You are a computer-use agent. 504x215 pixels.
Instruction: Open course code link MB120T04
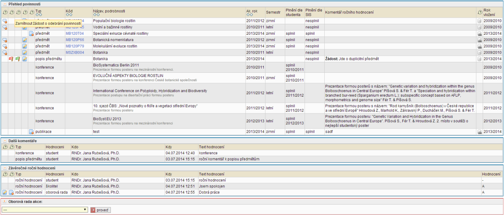(x=75, y=33)
